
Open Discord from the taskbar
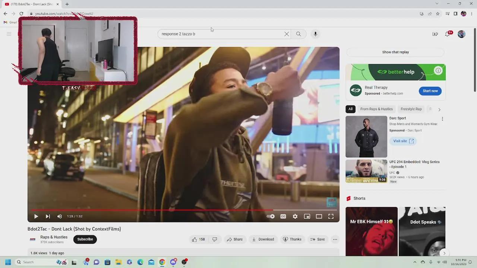click(x=173, y=262)
